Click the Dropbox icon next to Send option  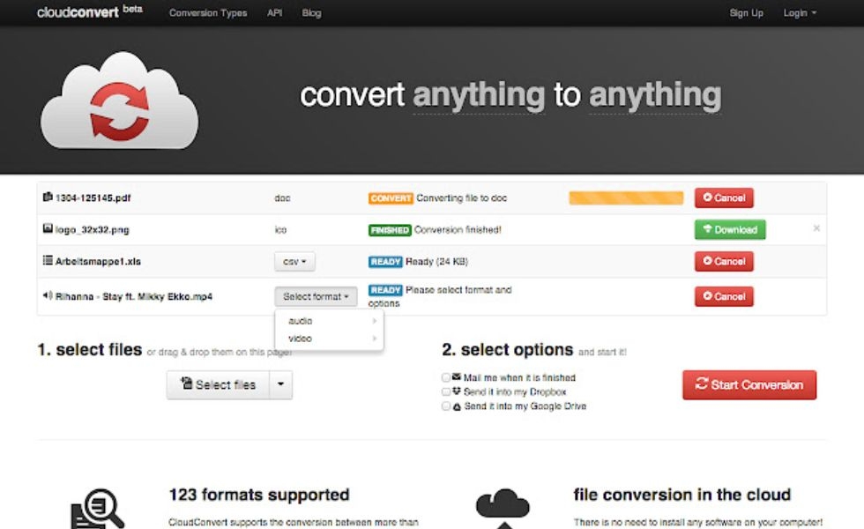tap(456, 392)
